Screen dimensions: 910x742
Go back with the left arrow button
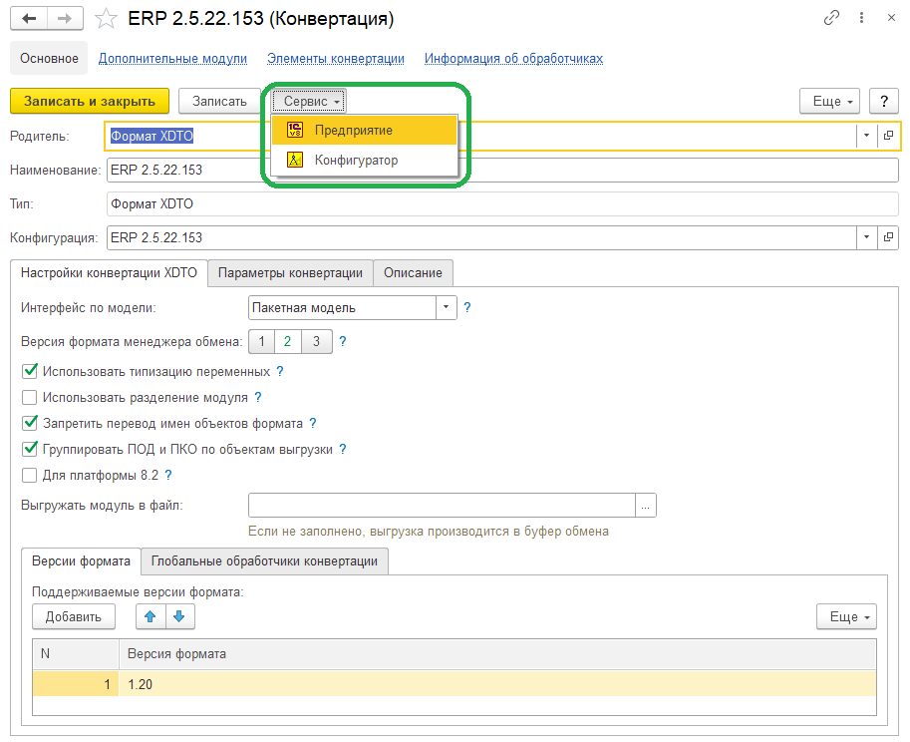pyautogui.click(x=29, y=19)
